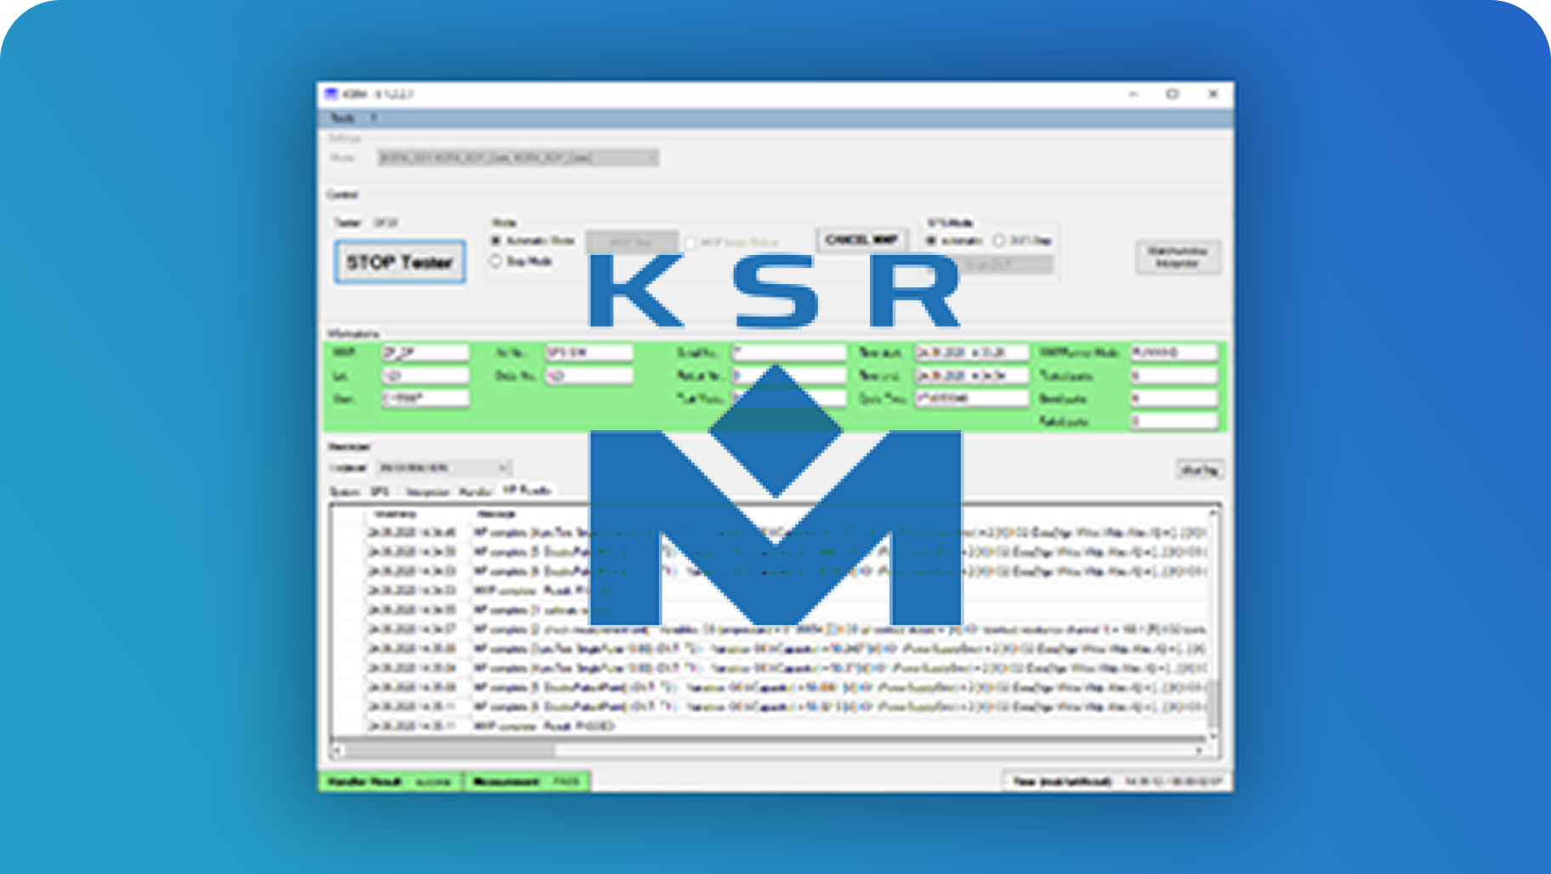
Task: Click the Failed parts field
Action: pos(1174,421)
